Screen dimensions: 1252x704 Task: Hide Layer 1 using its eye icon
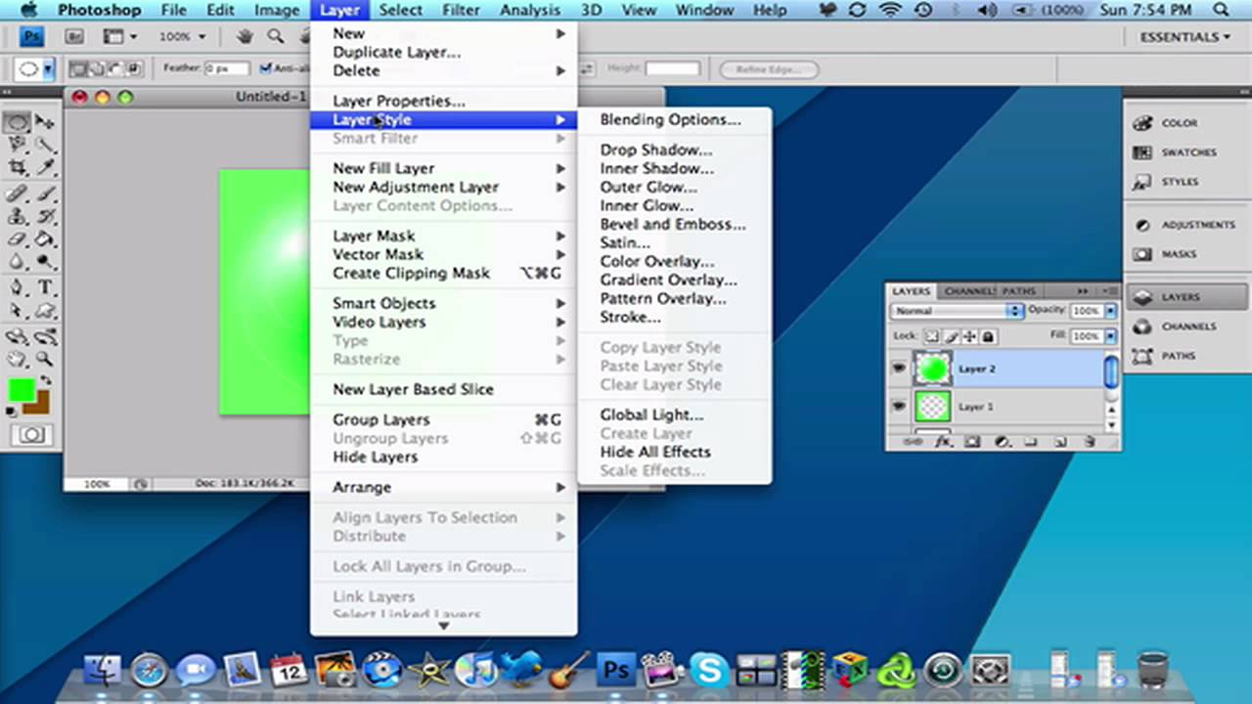click(898, 406)
